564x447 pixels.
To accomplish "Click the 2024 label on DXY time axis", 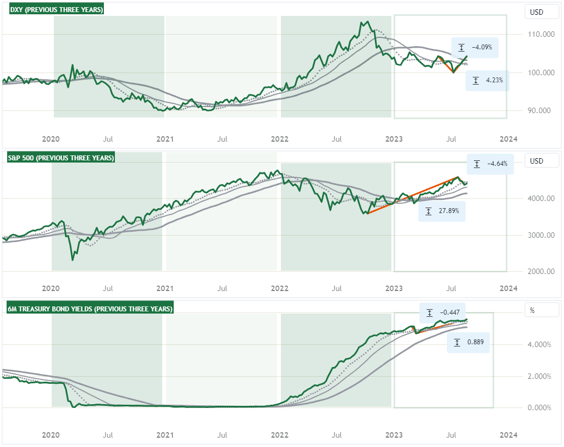I will [508, 139].
